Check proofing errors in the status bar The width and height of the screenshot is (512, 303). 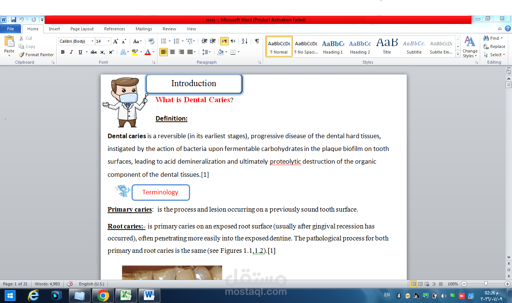pyautogui.click(x=70, y=284)
